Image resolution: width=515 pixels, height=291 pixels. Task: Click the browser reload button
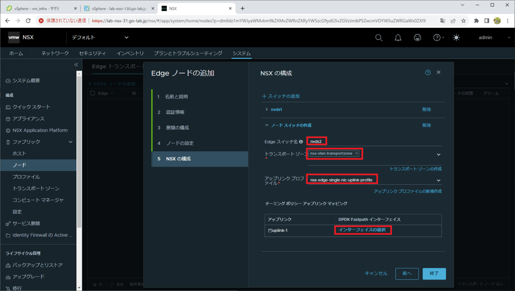[28, 21]
